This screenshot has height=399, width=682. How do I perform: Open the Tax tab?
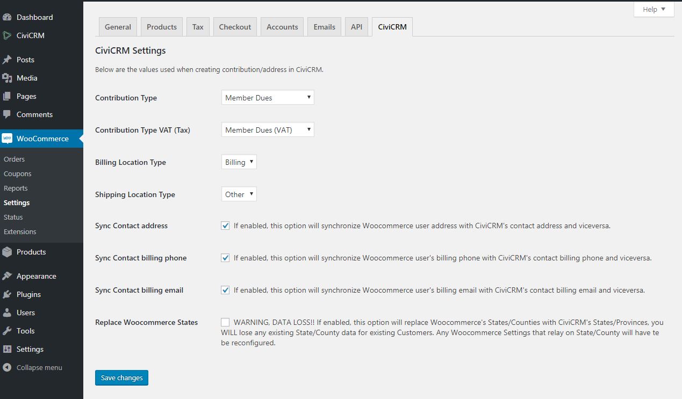(x=198, y=27)
